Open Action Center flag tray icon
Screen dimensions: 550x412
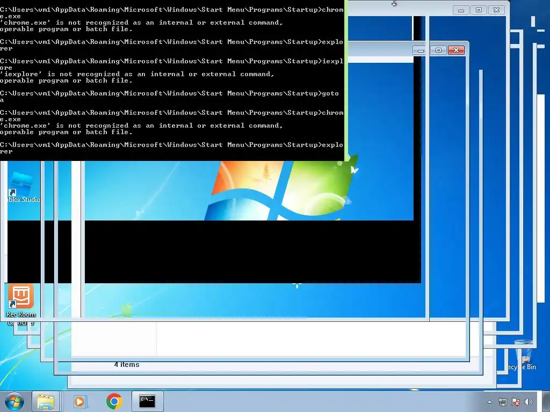[515, 402]
